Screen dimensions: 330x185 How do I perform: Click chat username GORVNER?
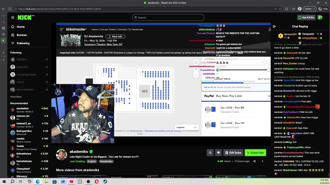[x=288, y=162]
